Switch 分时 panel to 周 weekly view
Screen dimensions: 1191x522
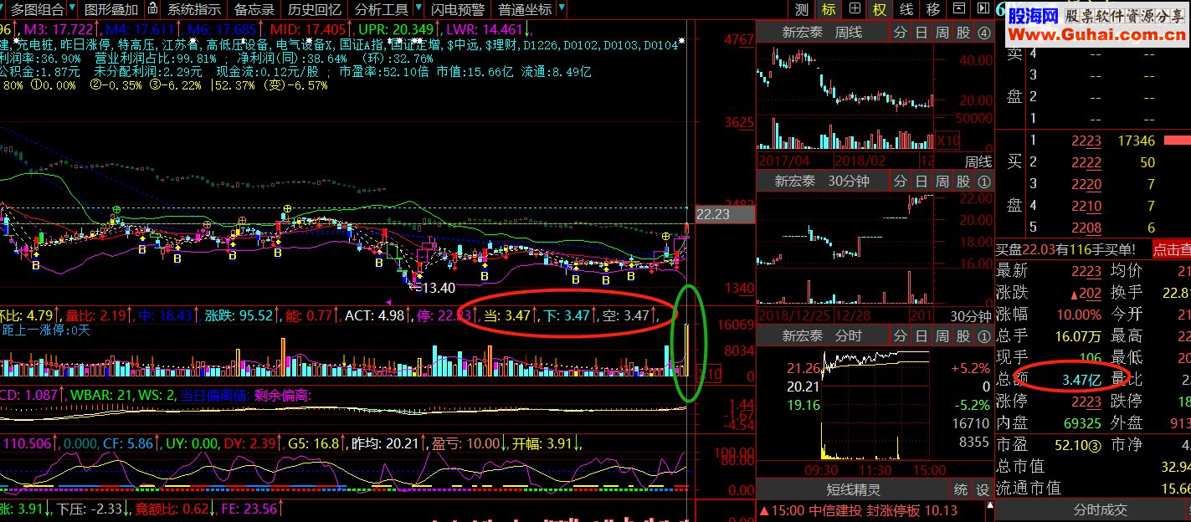pos(942,335)
